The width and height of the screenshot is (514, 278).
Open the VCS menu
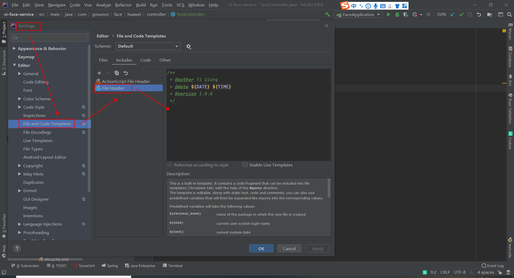pos(180,5)
